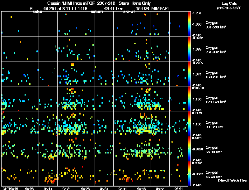249x190 pixels.
Task: Click the '-1.836' colorbar midpoint value
Action: (197, 24)
